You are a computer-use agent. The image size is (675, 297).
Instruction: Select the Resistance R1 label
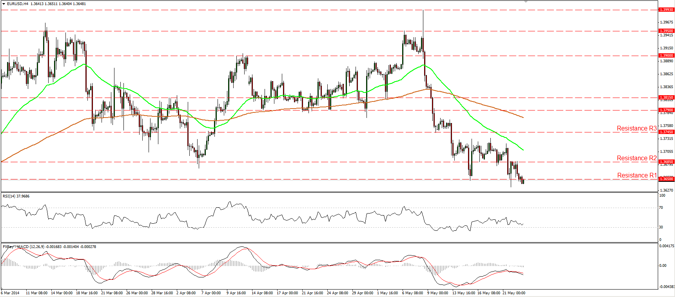pos(637,175)
